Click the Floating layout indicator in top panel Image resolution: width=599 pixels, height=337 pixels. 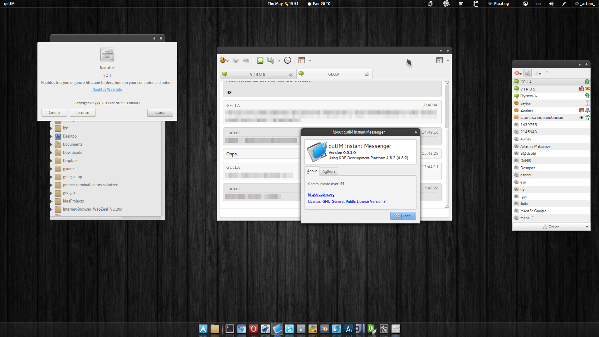pyautogui.click(x=499, y=4)
